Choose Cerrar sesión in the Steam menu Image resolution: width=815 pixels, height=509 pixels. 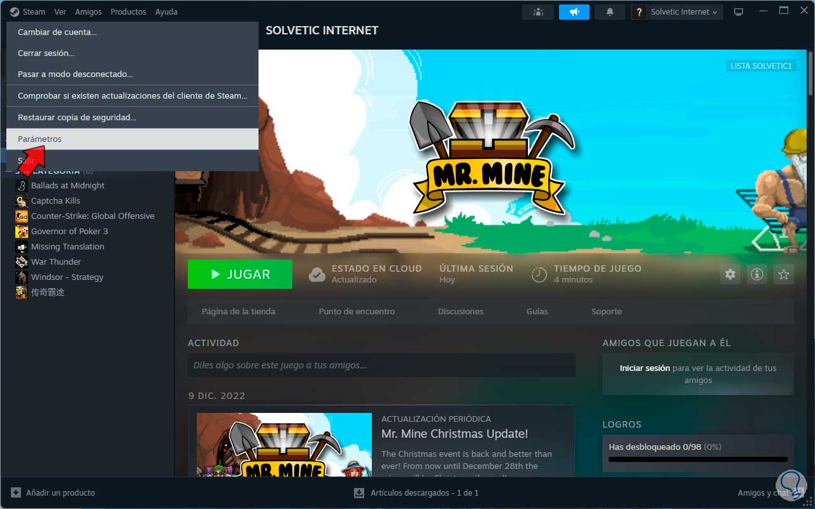click(132, 53)
